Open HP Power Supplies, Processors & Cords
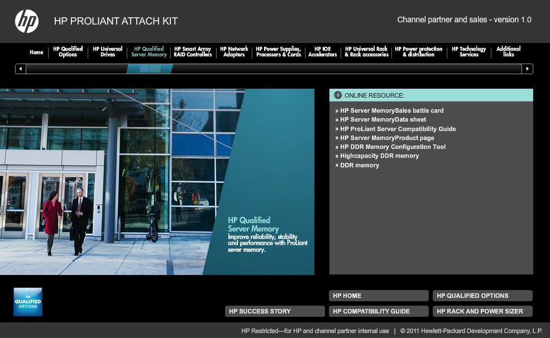The width and height of the screenshot is (550, 338). coord(279,51)
